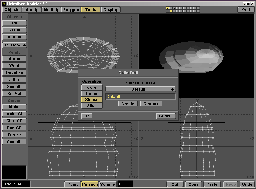
Task: Click the LightWave Modeler title bar icon
Action: [4, 4]
